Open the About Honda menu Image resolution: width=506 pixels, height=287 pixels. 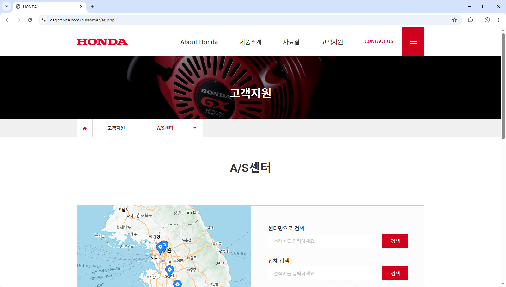199,42
